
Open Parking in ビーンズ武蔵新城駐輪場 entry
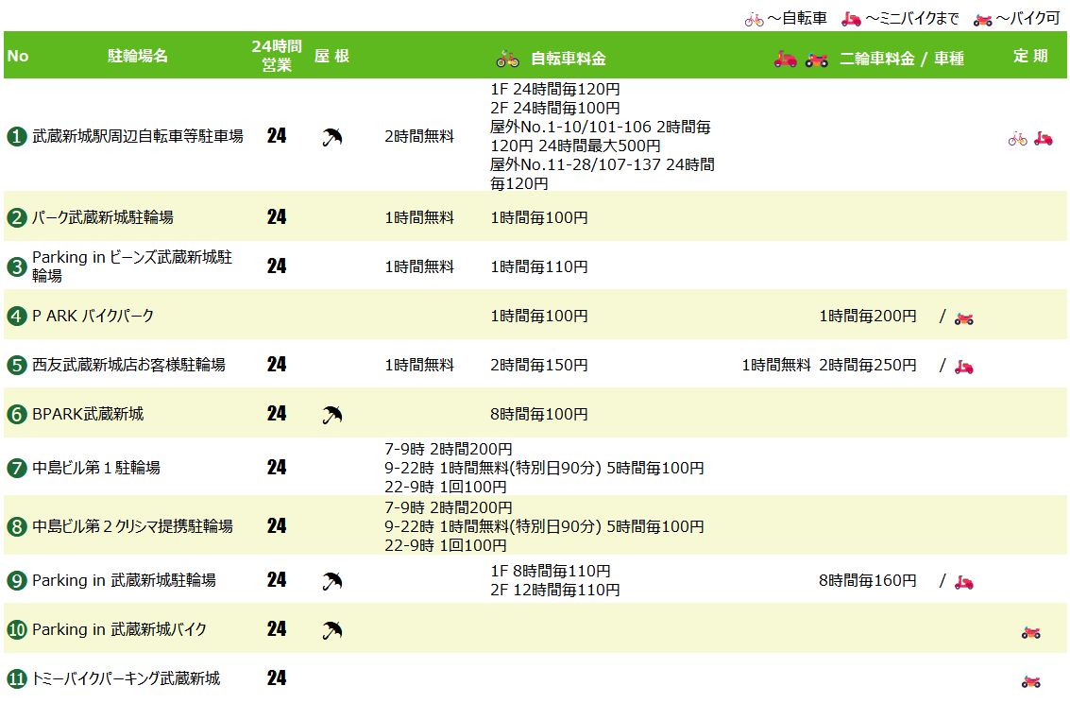point(132,266)
